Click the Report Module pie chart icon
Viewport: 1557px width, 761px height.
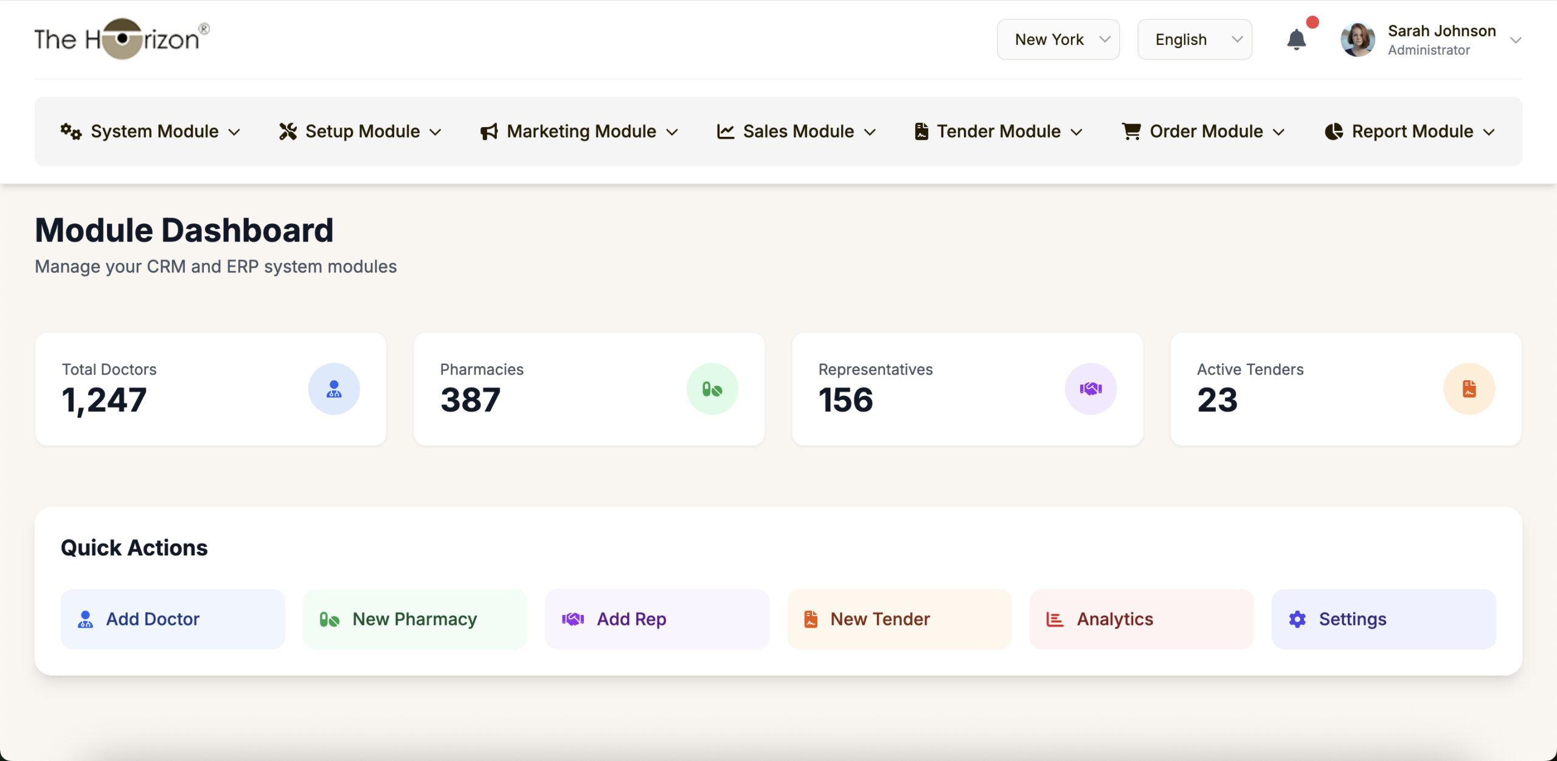click(1334, 131)
